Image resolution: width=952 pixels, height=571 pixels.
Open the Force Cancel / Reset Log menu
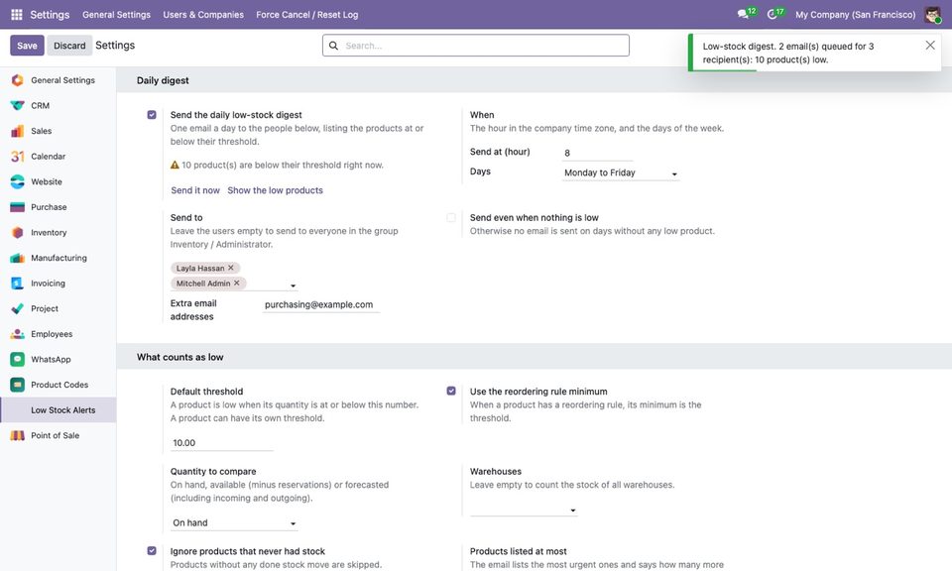click(x=307, y=15)
